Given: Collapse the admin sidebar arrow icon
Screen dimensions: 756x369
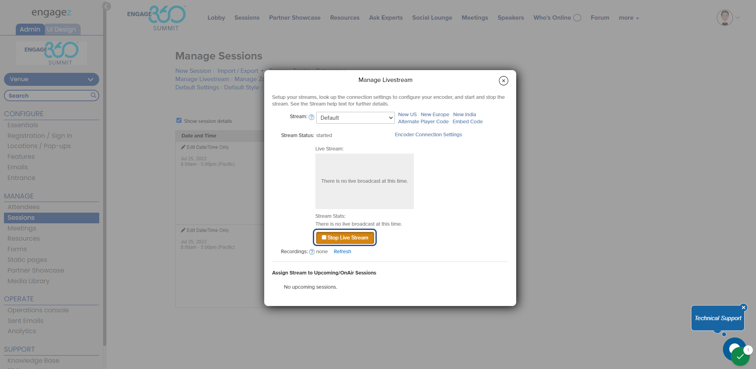Looking at the screenshot, I should (106, 6).
